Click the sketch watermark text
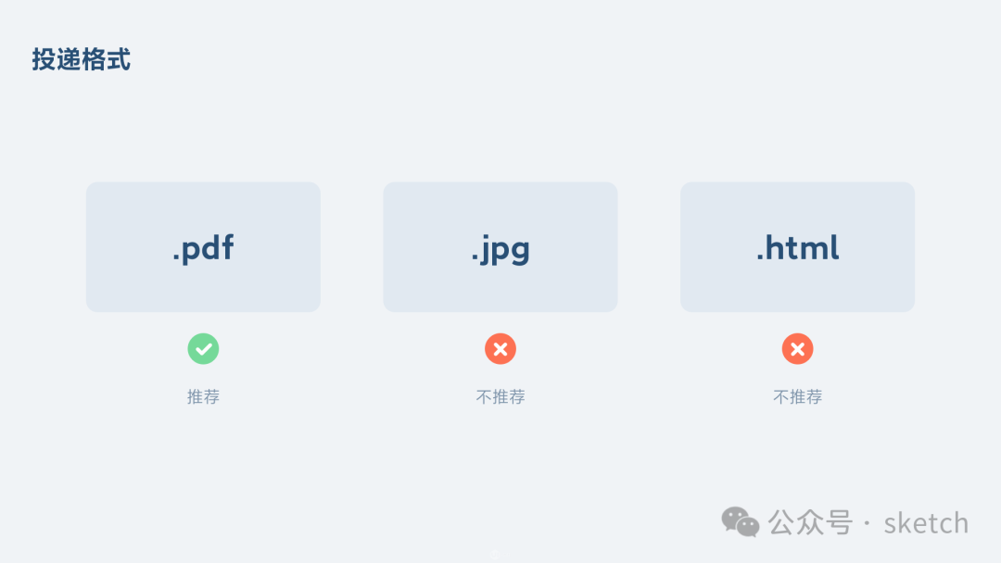Viewport: 1001px width, 563px height. pyautogui.click(x=926, y=523)
